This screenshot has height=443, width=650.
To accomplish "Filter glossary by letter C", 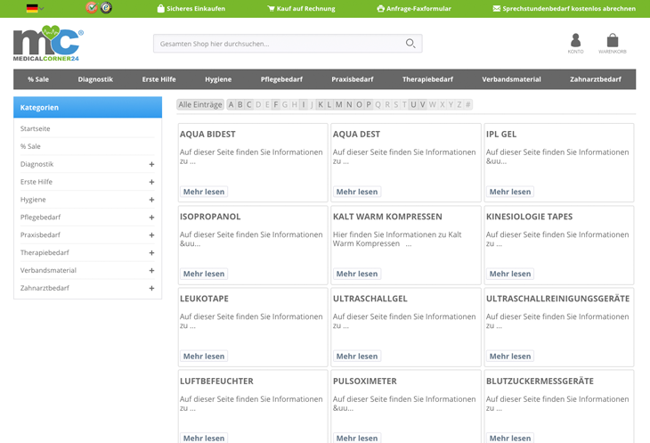I will 249,104.
